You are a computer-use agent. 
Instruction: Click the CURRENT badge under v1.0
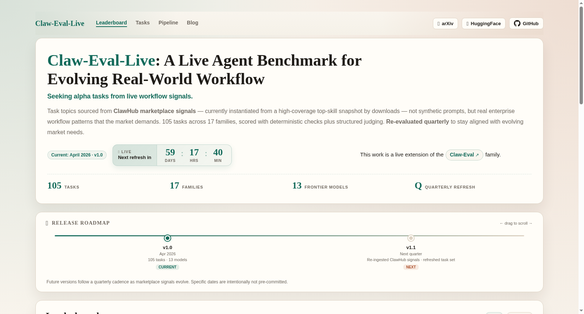[168, 267]
